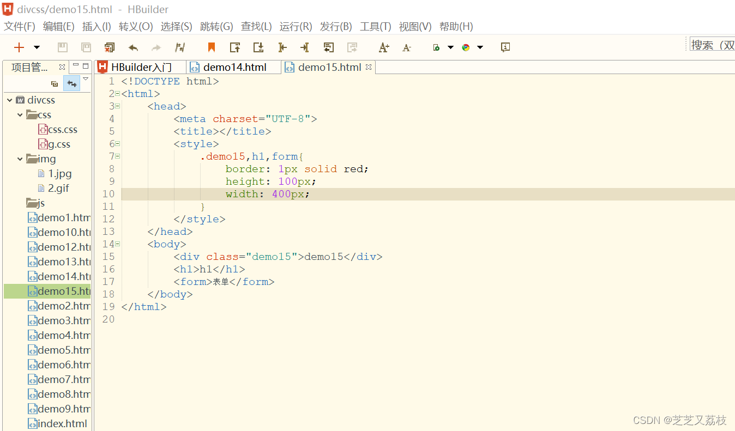Screen dimensions: 735x431
Task: Collapse the css folder
Action: (x=20, y=115)
